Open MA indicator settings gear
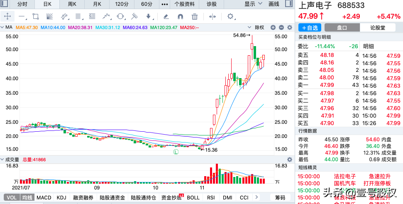The height and width of the screenshot is (204, 403). point(290,27)
